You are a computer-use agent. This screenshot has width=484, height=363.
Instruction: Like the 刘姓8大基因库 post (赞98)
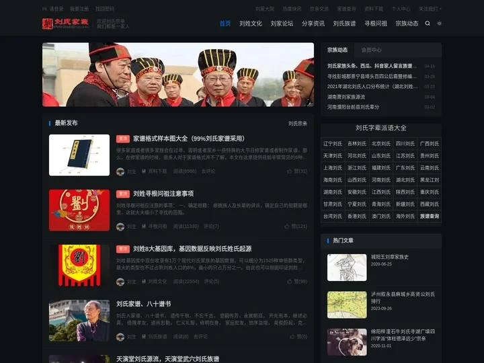297,282
